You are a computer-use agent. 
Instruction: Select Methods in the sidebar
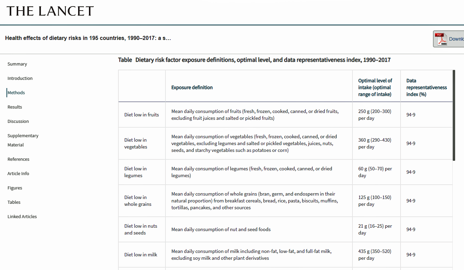[16, 93]
